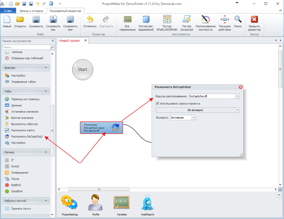Viewport: 284px width, 219px height.
Task: Toggle the use project proxy checkbox
Action: point(157,104)
